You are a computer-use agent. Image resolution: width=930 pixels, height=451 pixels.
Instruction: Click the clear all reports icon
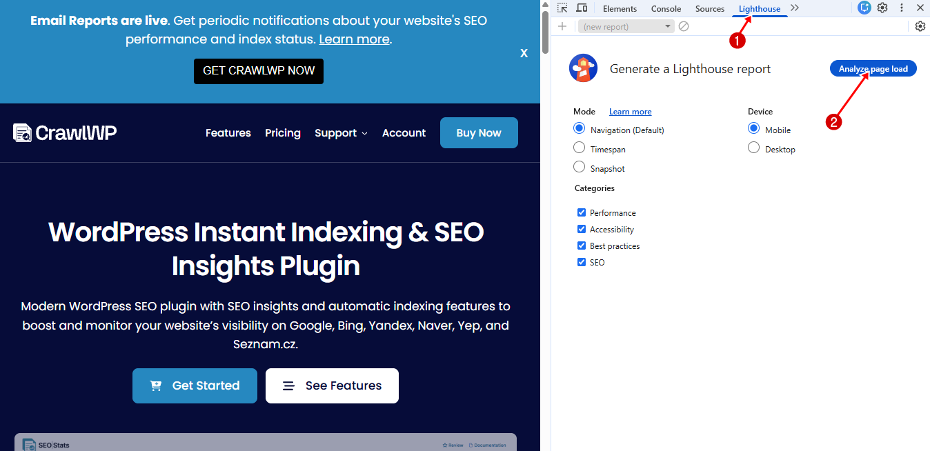point(684,26)
